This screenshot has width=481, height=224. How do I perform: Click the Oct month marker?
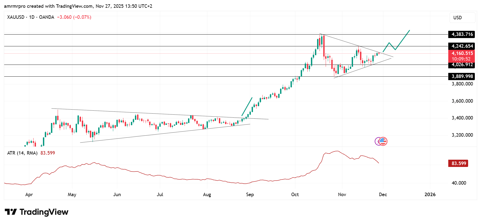295,195
